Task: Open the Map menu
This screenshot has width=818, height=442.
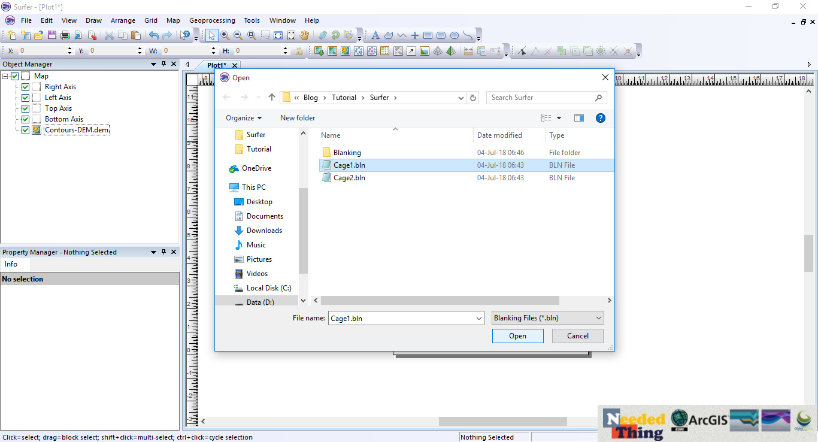Action: click(x=173, y=20)
